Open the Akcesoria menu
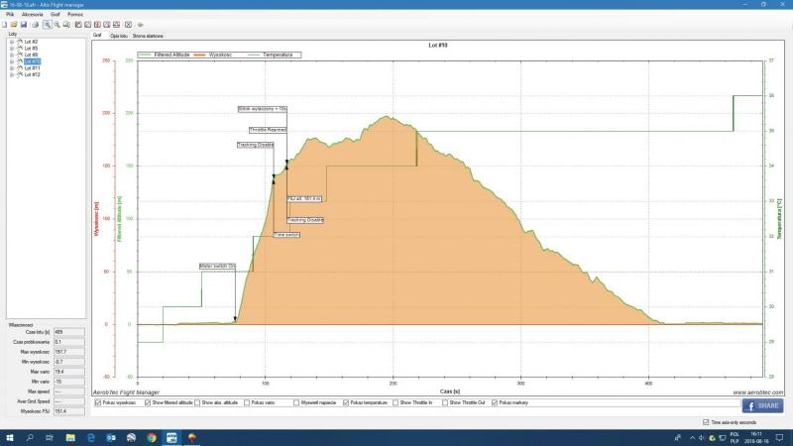793x446 pixels. pos(31,15)
